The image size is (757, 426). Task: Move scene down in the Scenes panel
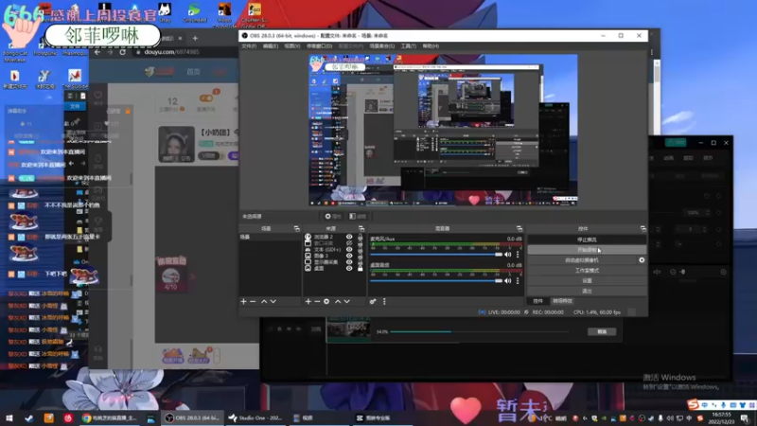click(x=273, y=301)
